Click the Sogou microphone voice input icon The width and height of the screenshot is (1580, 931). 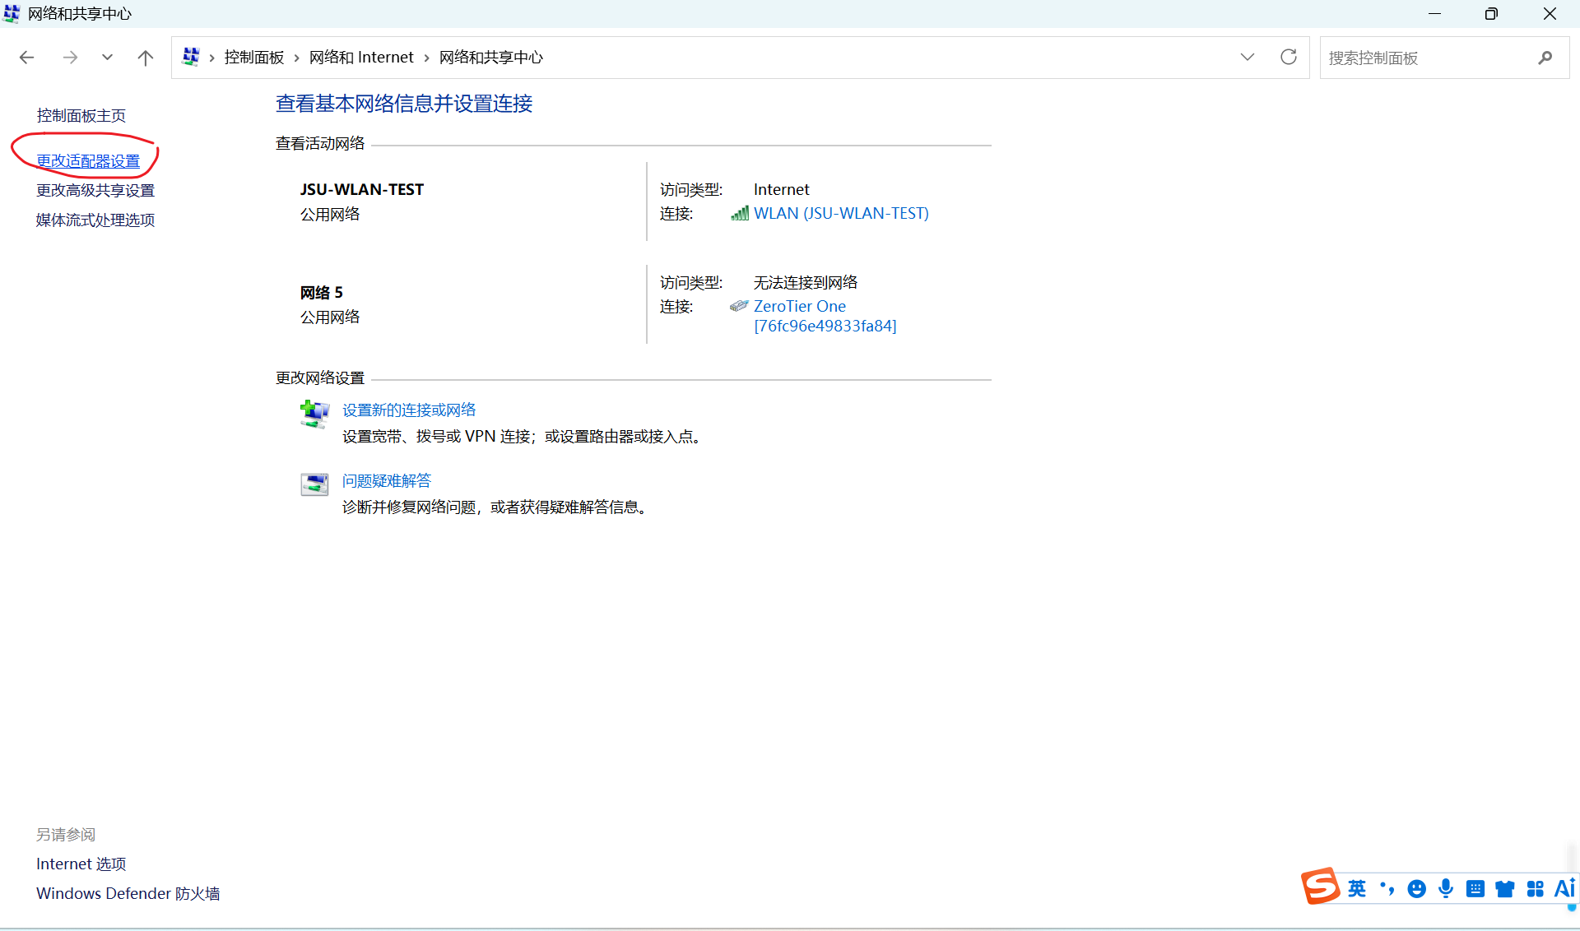click(x=1446, y=888)
